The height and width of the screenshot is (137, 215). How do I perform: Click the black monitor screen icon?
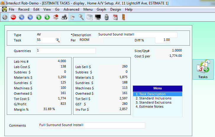point(98,17)
